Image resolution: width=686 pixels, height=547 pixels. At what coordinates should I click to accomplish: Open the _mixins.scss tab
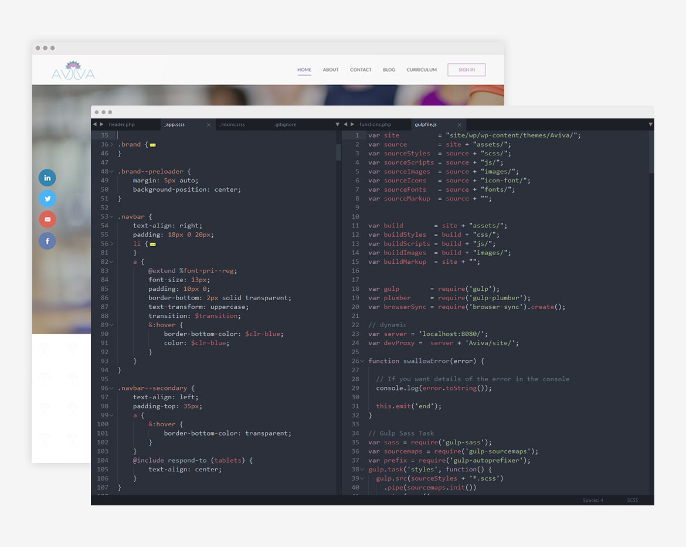pyautogui.click(x=232, y=125)
